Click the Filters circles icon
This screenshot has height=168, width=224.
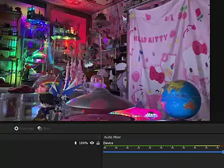40,128
